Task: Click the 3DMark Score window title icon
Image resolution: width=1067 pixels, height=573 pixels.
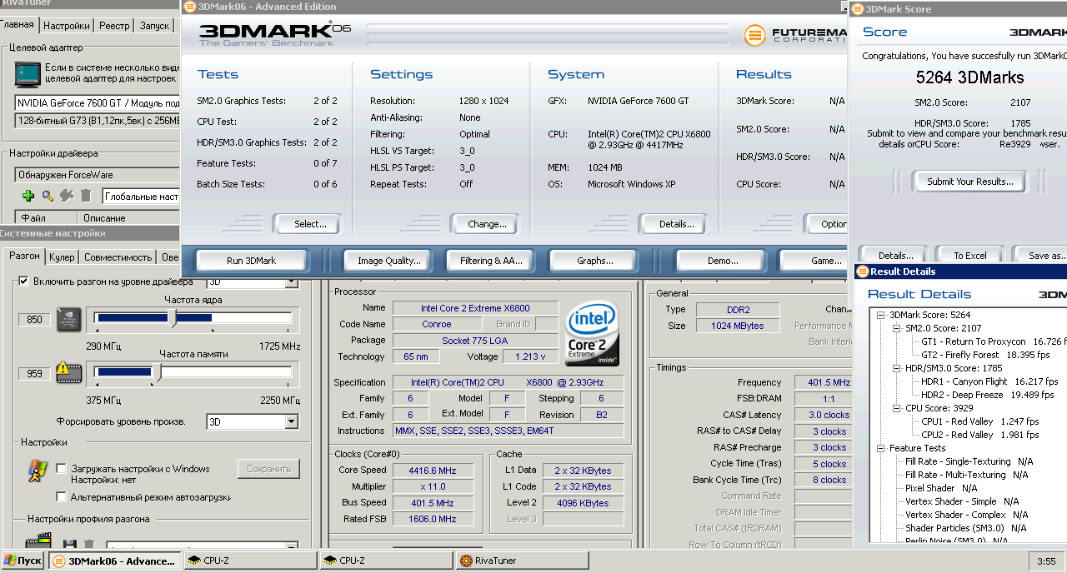Action: 857,9
